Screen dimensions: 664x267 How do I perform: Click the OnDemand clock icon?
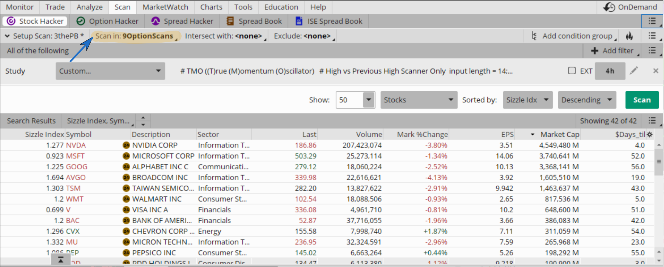pyautogui.click(x=609, y=7)
